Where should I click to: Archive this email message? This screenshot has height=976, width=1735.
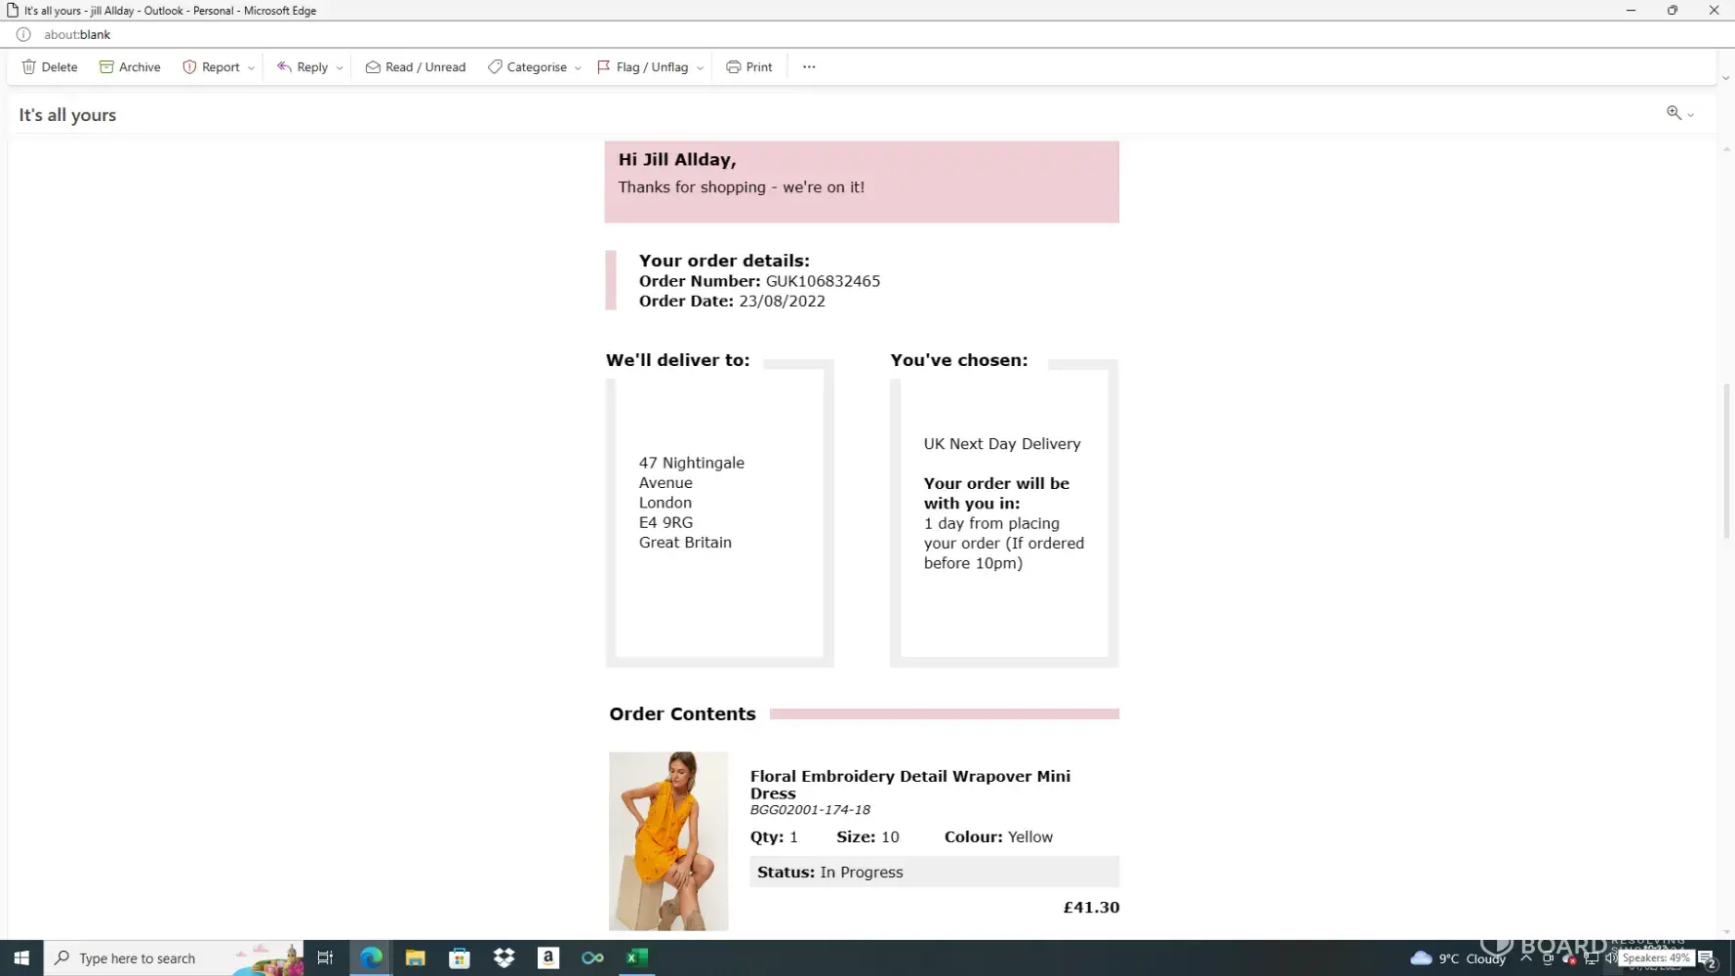[130, 67]
